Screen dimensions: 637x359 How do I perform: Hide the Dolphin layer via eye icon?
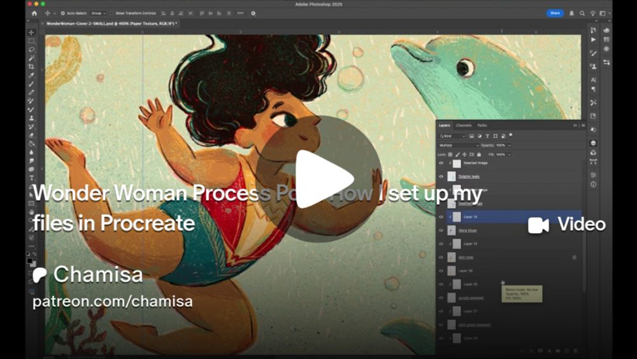tap(441, 177)
